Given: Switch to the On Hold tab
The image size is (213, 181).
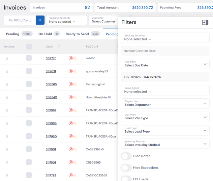Looking at the screenshot, I should tap(49, 34).
